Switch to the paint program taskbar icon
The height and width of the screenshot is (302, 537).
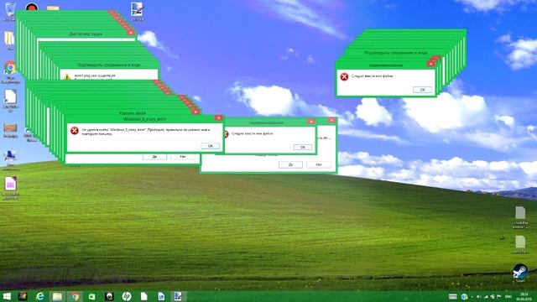point(179,296)
